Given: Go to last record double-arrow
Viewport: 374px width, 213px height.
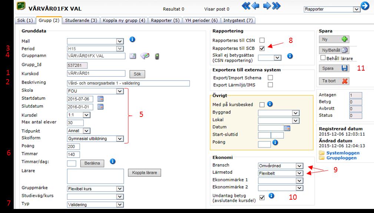Looking at the screenshot, I should [276, 6].
